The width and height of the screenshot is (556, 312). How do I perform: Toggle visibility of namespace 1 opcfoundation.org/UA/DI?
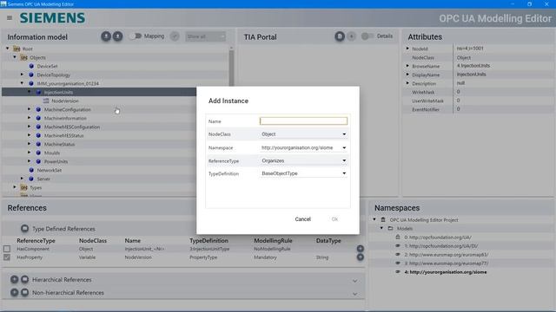(x=398, y=245)
